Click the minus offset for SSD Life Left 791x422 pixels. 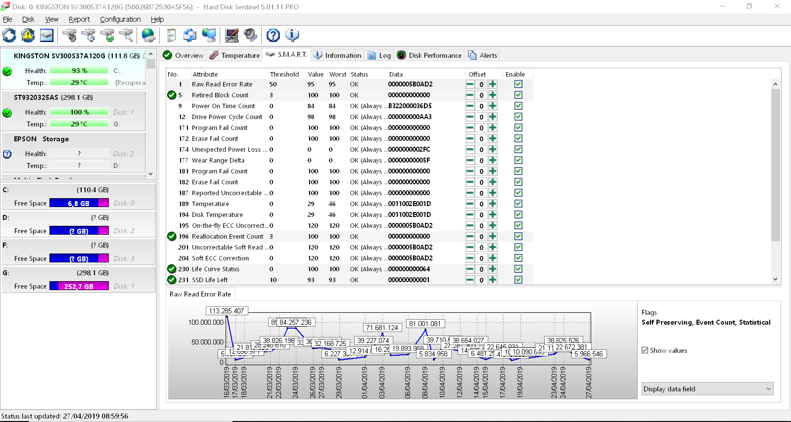(x=470, y=280)
